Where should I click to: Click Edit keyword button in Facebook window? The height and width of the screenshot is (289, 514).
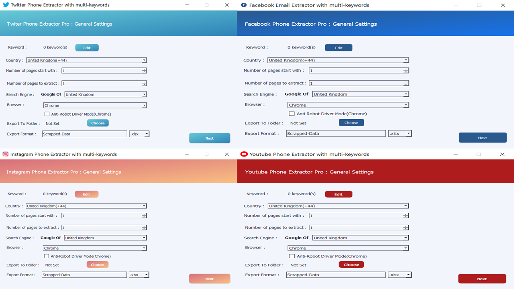point(339,48)
